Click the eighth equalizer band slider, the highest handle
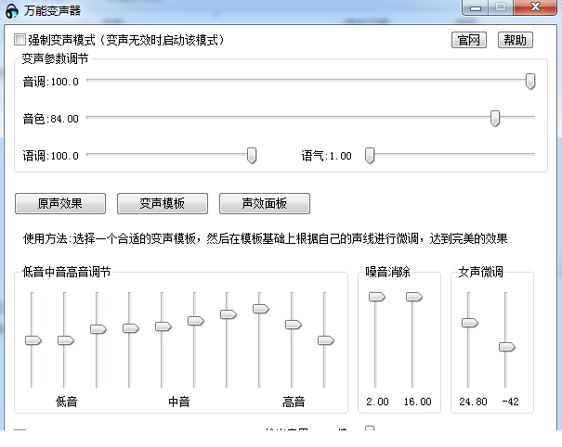Viewport: 562px width, 447px height. [261, 309]
